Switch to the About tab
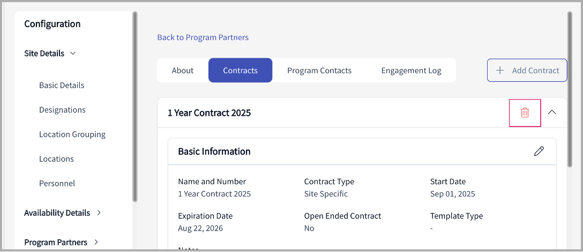The image size is (583, 252). (x=183, y=70)
